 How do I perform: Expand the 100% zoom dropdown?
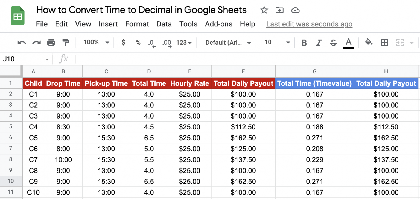coord(96,42)
